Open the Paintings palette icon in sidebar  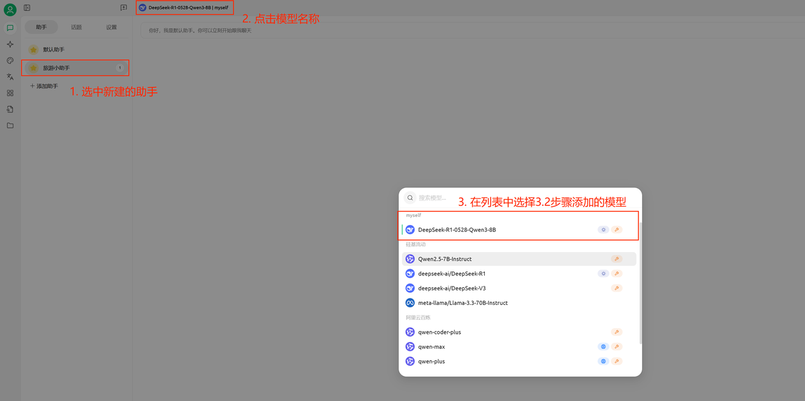(10, 60)
